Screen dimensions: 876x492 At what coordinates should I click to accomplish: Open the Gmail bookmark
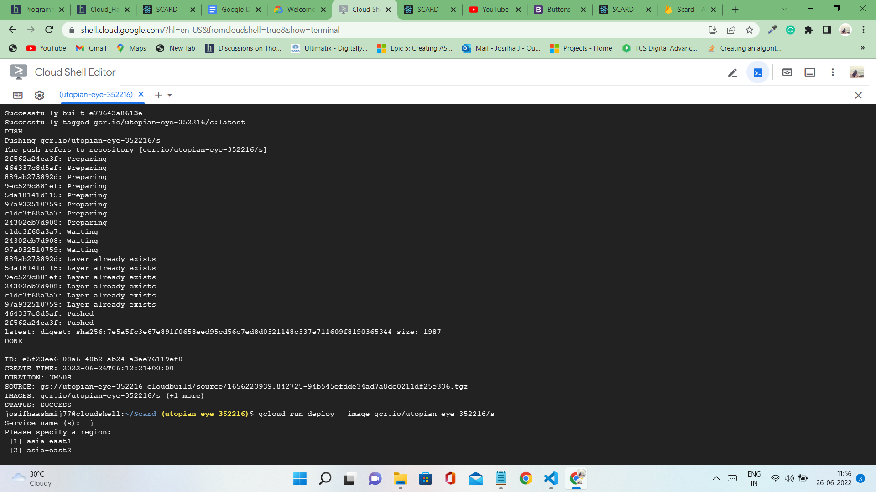coord(91,48)
